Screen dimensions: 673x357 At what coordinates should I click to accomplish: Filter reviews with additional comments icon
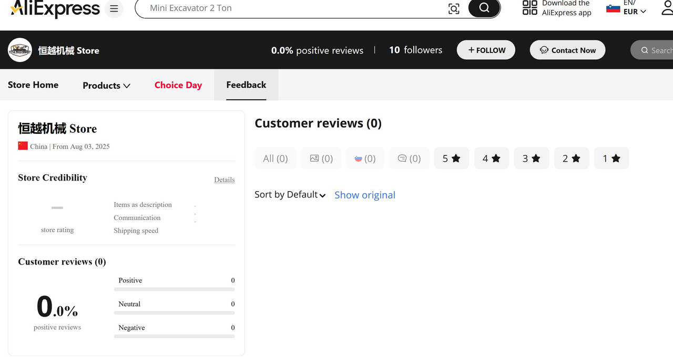point(409,158)
